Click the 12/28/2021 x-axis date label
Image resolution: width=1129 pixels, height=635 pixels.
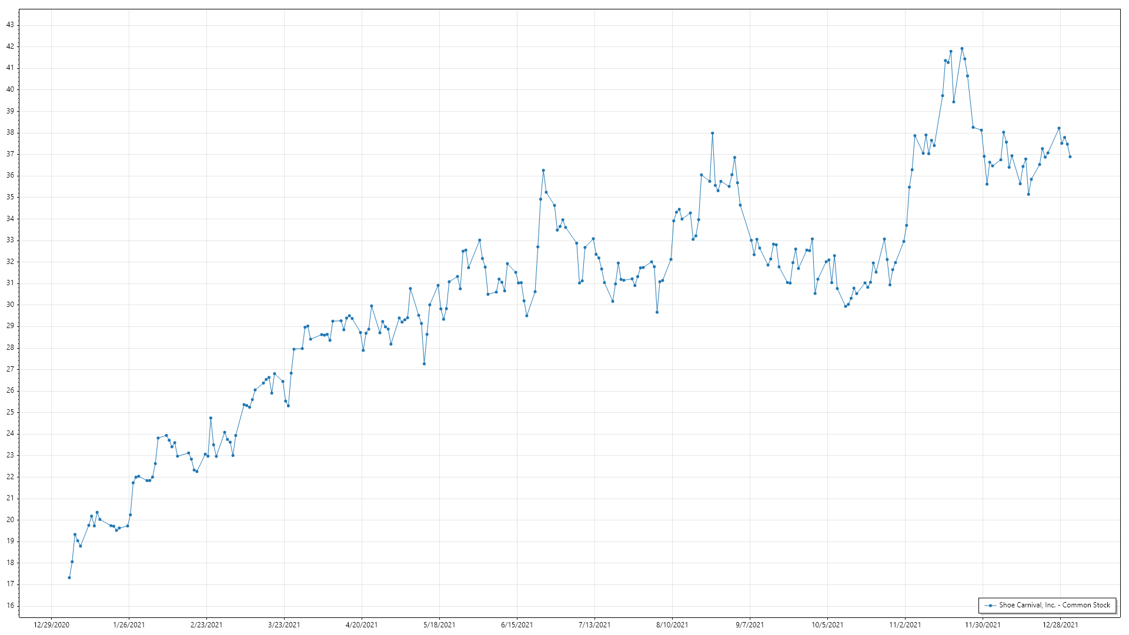click(1060, 625)
